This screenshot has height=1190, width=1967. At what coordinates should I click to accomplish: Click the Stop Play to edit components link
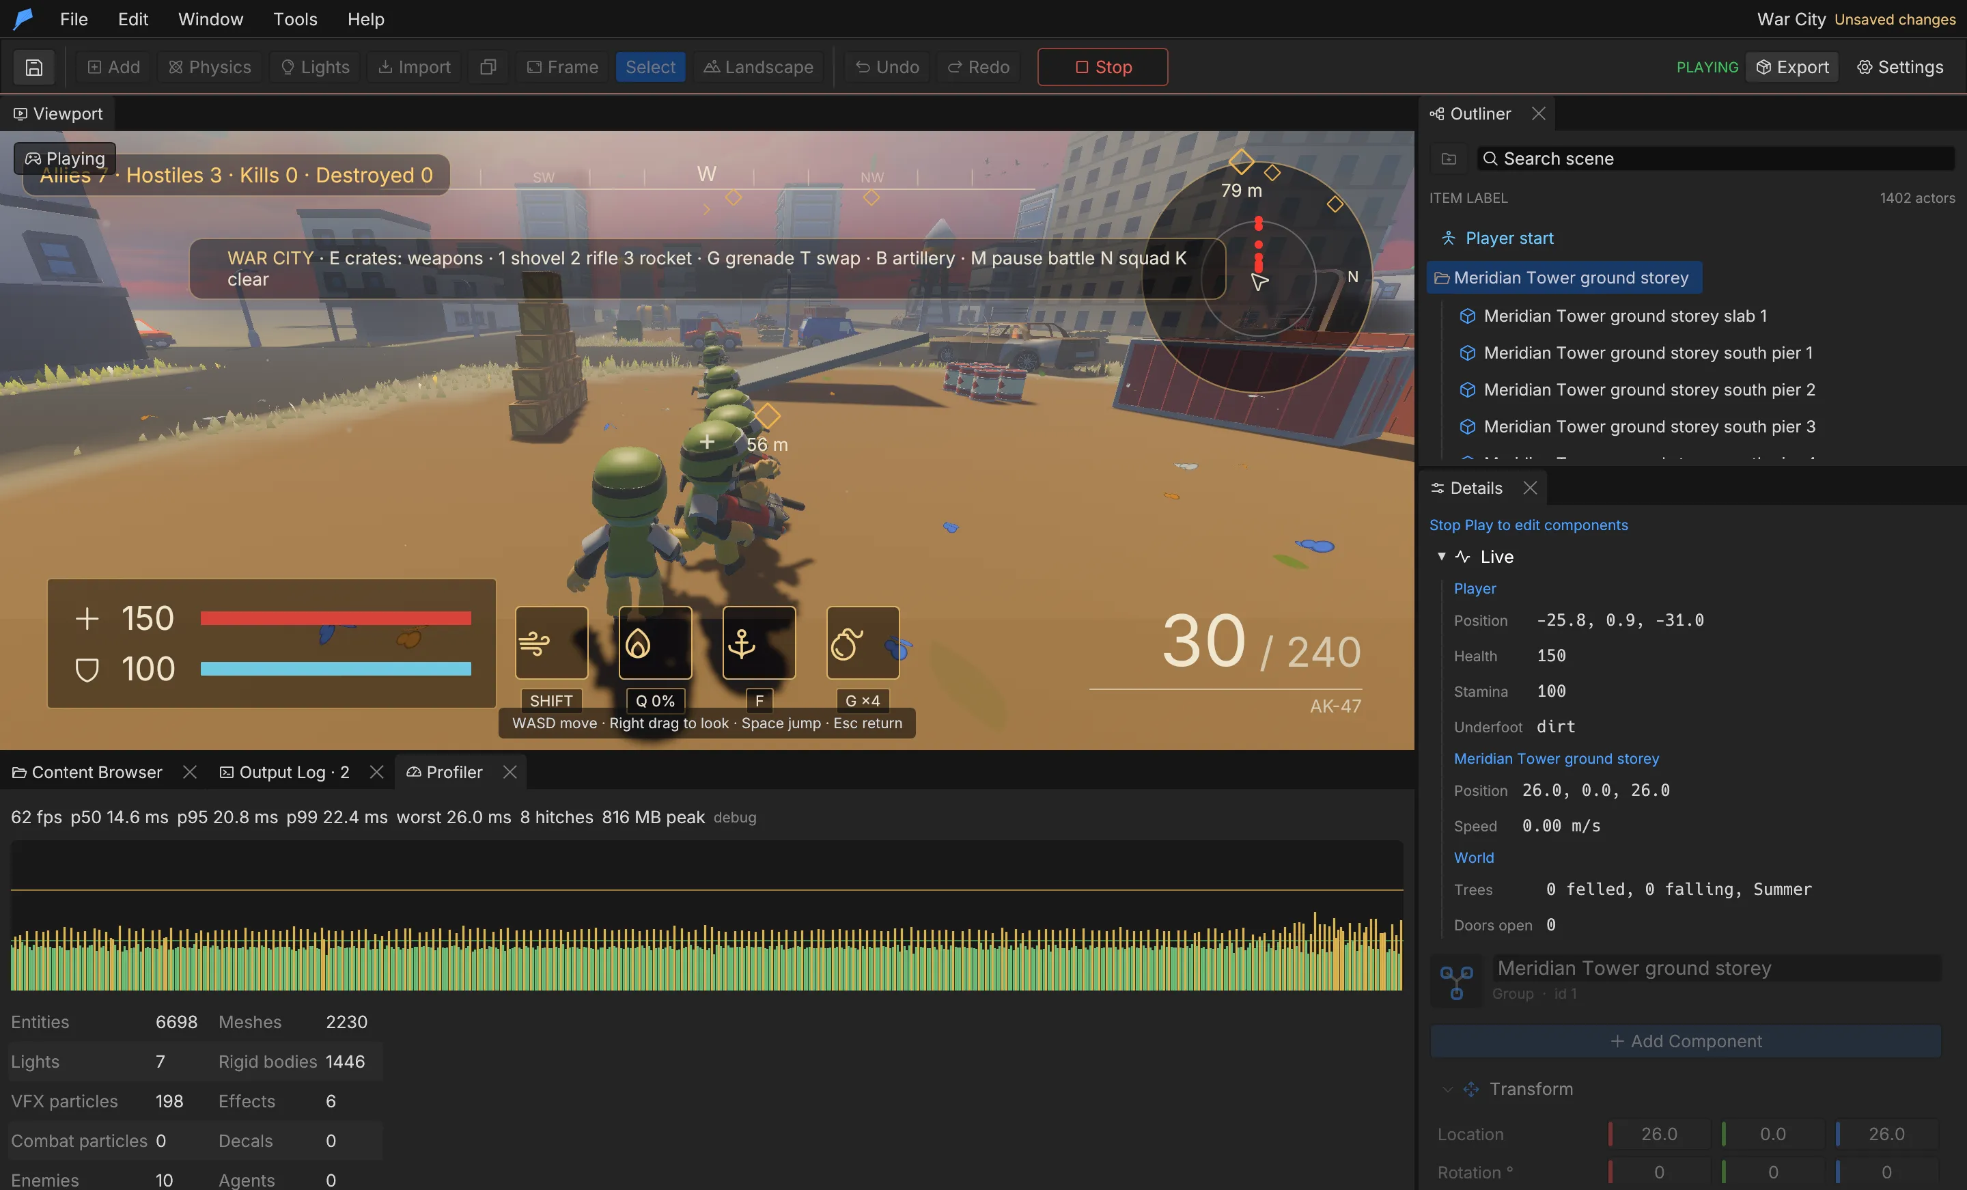tap(1528, 525)
